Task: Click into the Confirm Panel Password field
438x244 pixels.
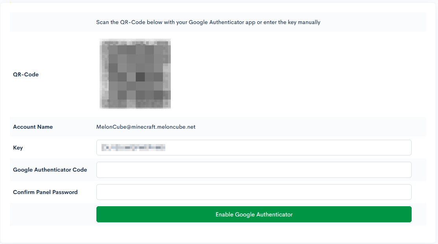Action: [254, 192]
